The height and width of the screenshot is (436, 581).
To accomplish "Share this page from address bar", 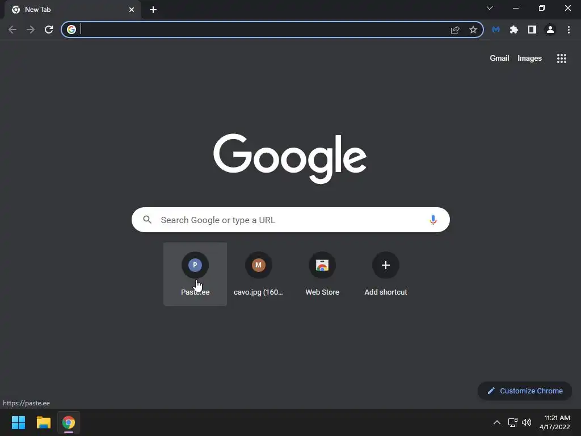I will [x=455, y=30].
